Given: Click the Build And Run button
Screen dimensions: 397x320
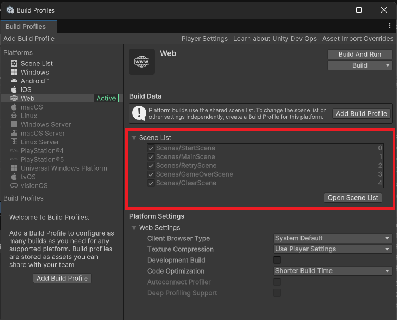Looking at the screenshot, I should pyautogui.click(x=359, y=55).
